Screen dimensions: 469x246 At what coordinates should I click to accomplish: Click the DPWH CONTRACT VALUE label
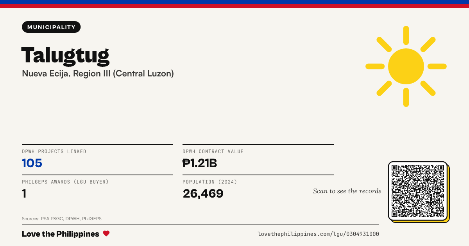point(213,152)
